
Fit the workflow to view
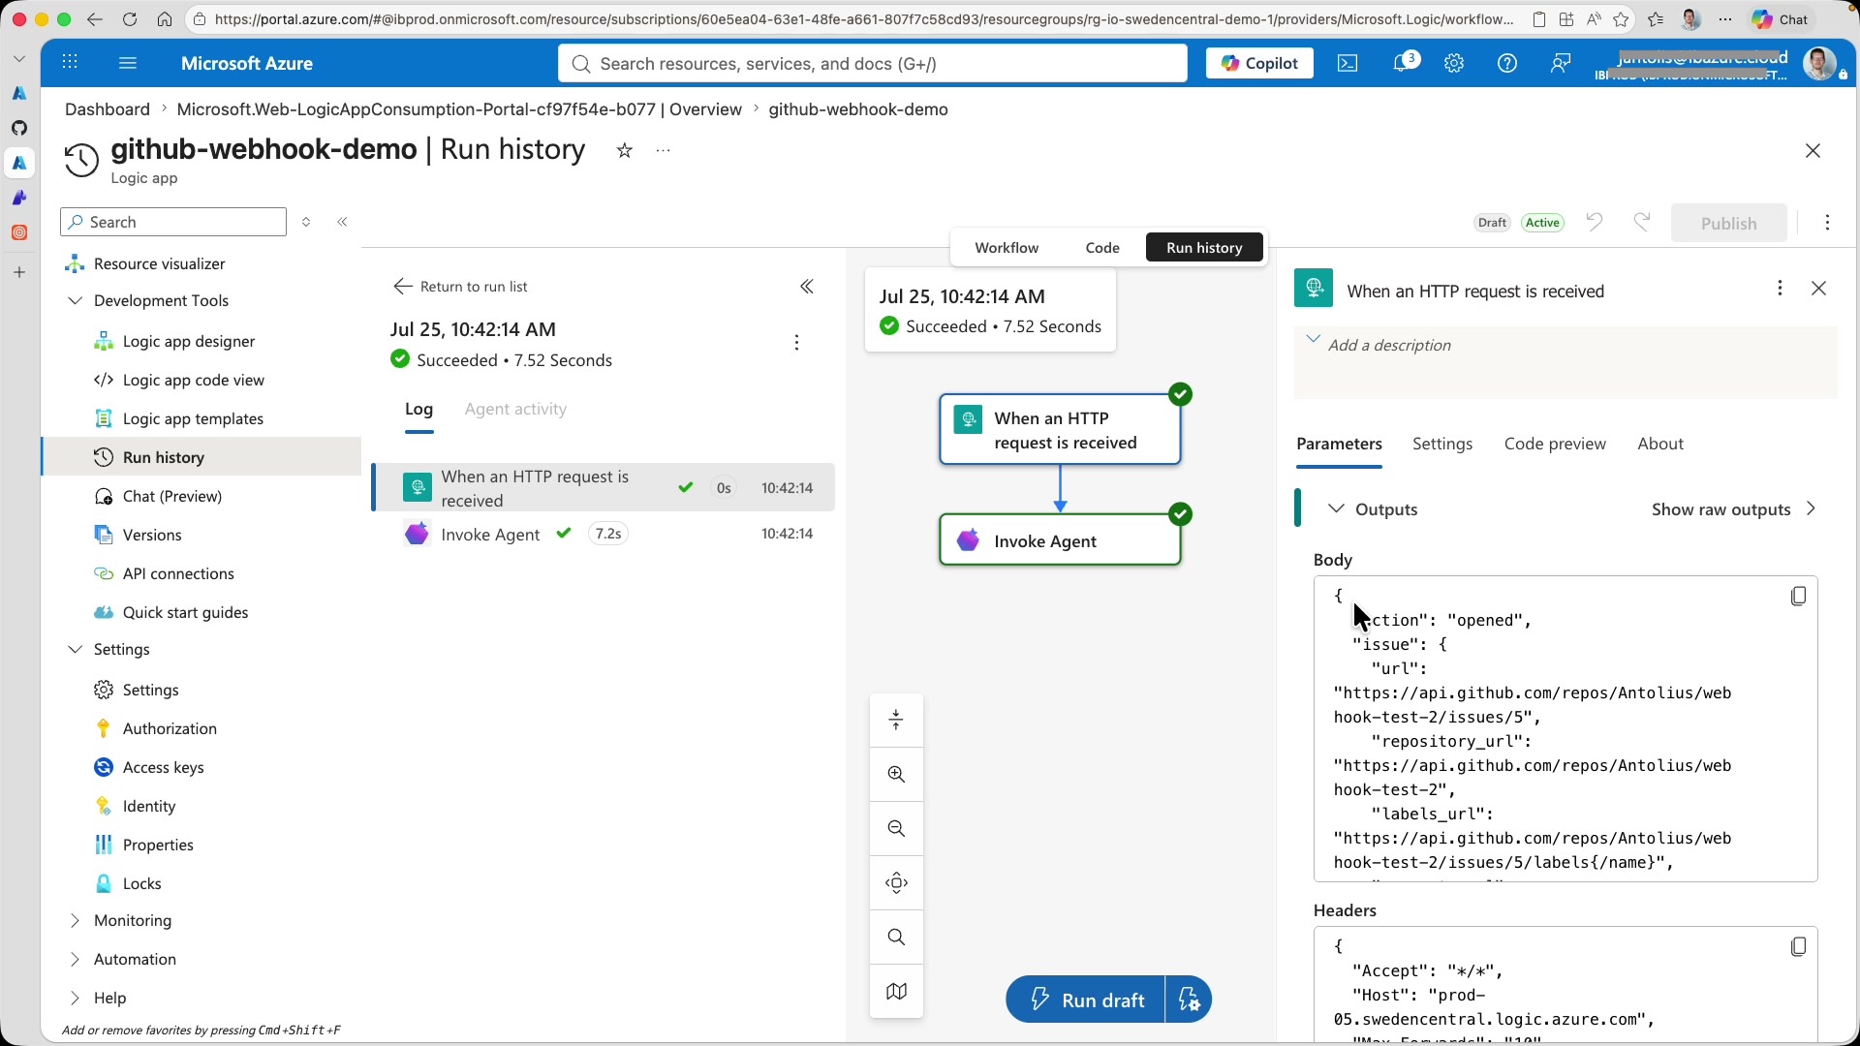tap(896, 883)
